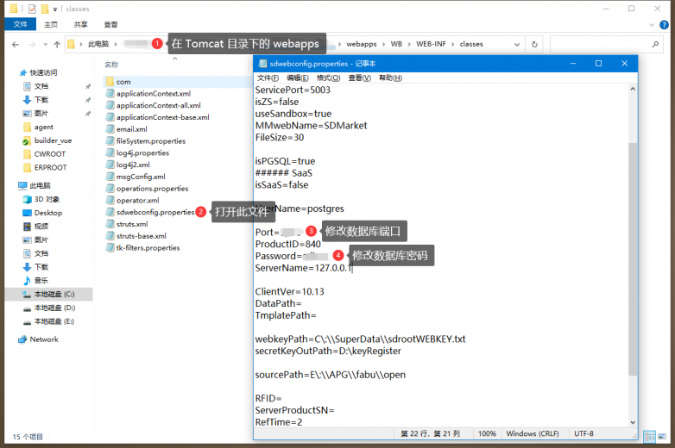Expand the ribbon with the chevron

653,25
